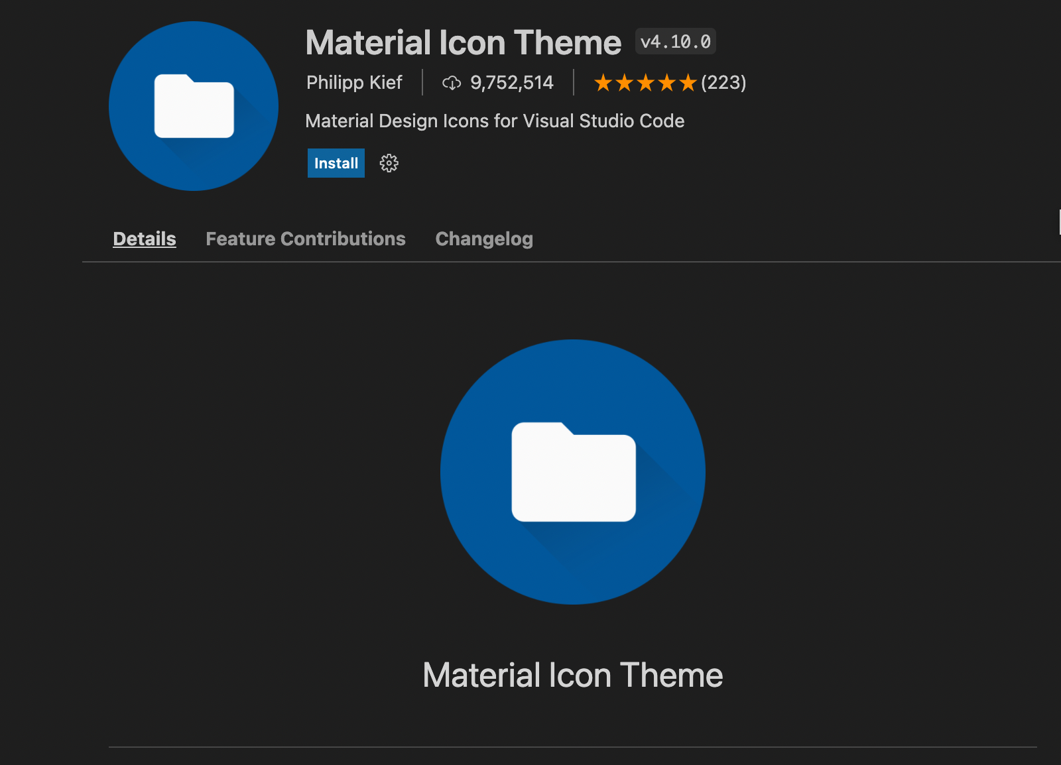Switch to the Details tab
Viewport: 1061px width, 765px height.
point(145,239)
